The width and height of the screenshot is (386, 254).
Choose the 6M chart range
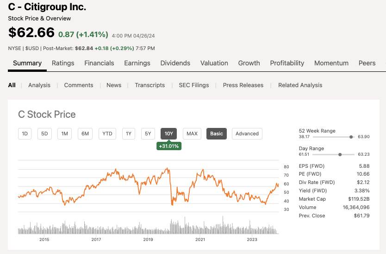(85, 133)
